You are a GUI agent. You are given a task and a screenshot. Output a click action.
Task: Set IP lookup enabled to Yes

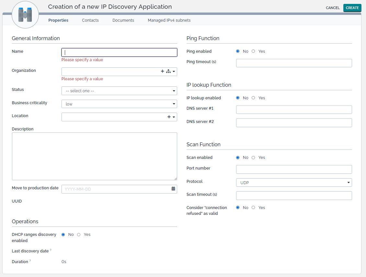point(253,98)
